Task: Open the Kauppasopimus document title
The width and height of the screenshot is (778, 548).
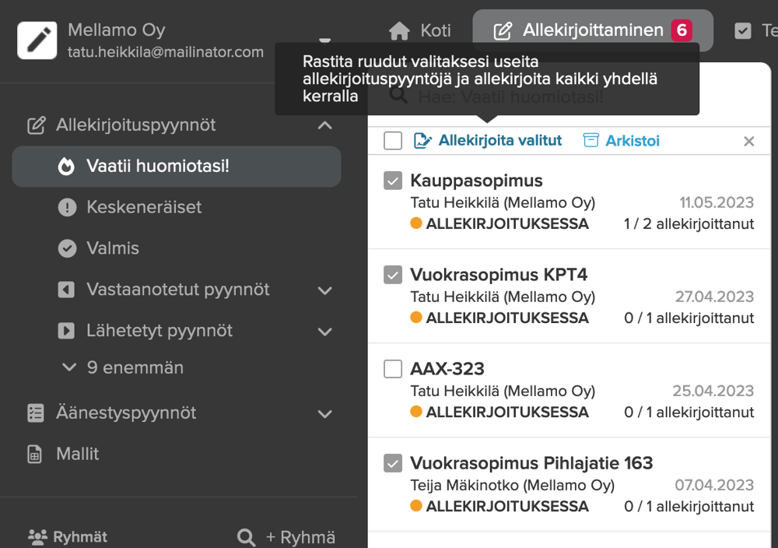Action: pos(476,181)
